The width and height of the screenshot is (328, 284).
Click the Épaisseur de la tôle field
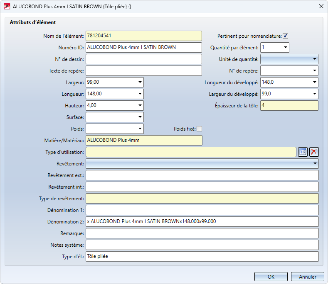click(289, 106)
